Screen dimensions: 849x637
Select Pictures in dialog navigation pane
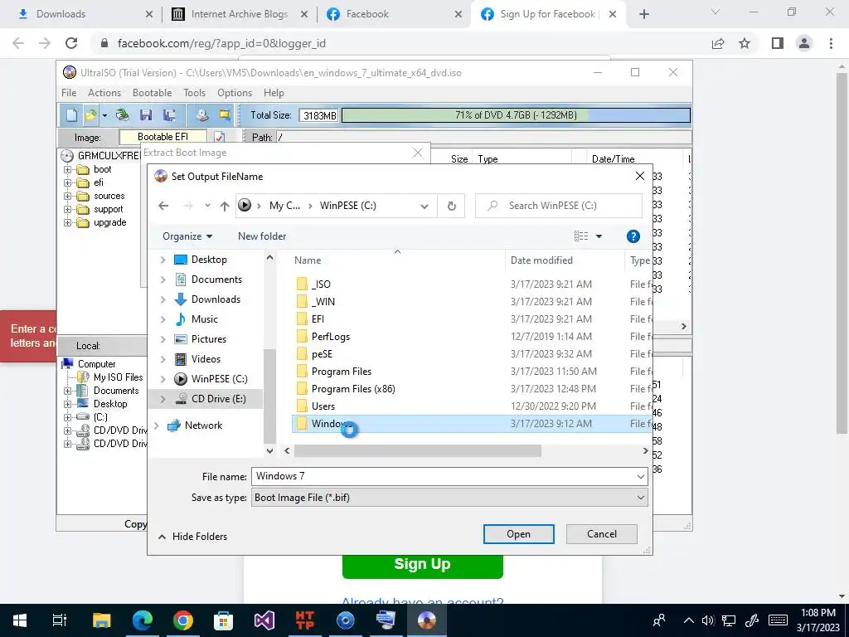208,339
